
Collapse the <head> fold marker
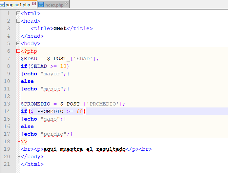(18, 21)
